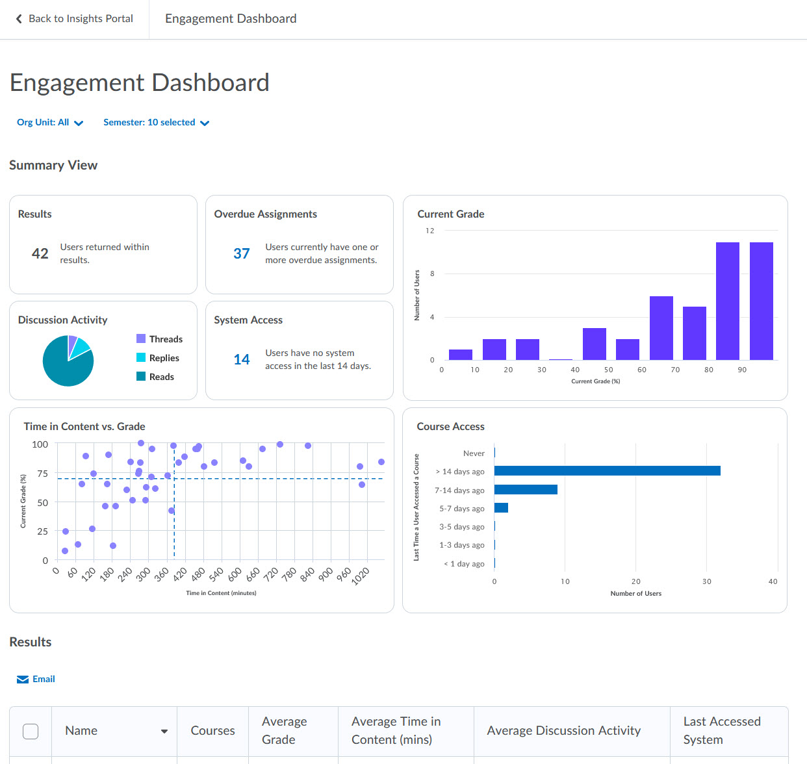The width and height of the screenshot is (807, 764).
Task: Open Back to Insights Portal link
Action: pos(74,19)
